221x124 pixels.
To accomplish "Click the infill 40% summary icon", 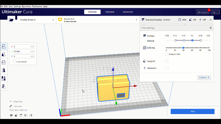I will point(180,20).
